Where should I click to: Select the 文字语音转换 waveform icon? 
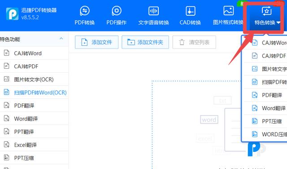pyautogui.click(x=153, y=11)
